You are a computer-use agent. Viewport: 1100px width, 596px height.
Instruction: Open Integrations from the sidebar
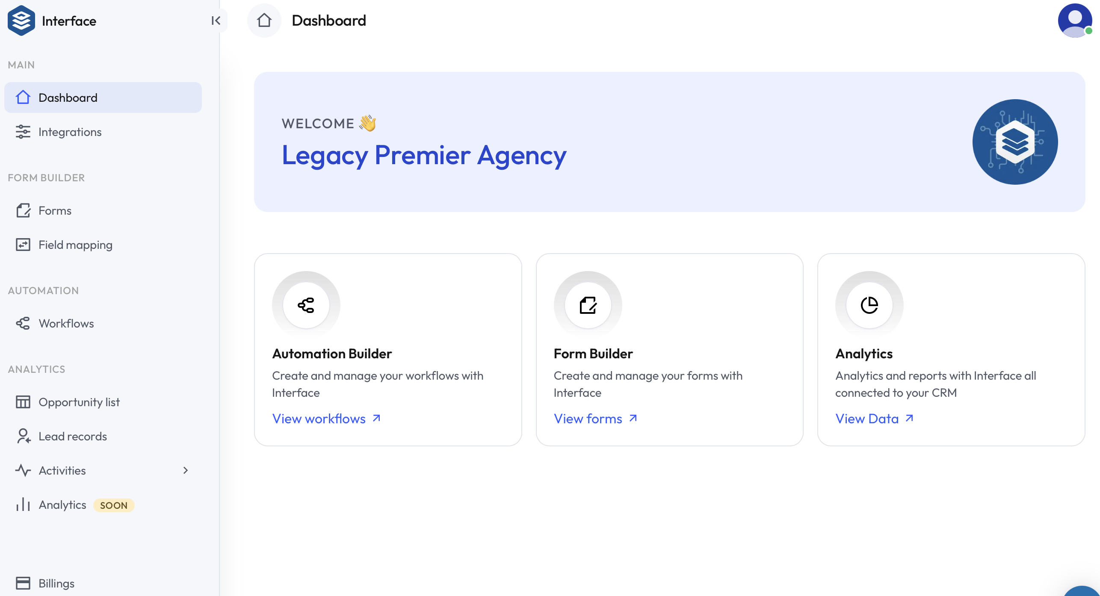click(x=70, y=132)
